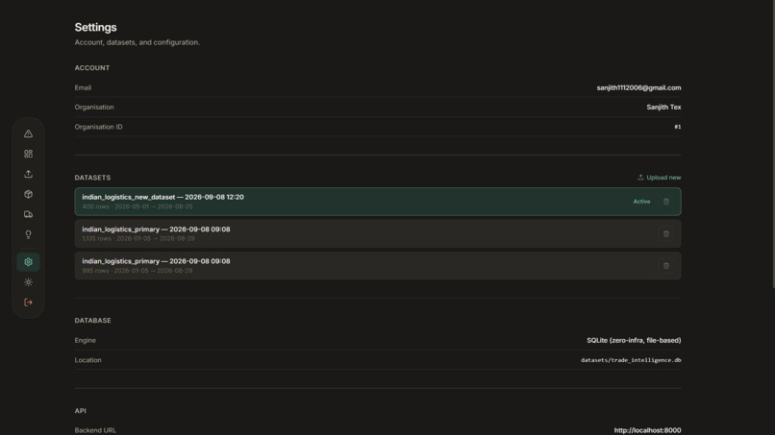Open the upload icon in sidebar

coord(28,175)
